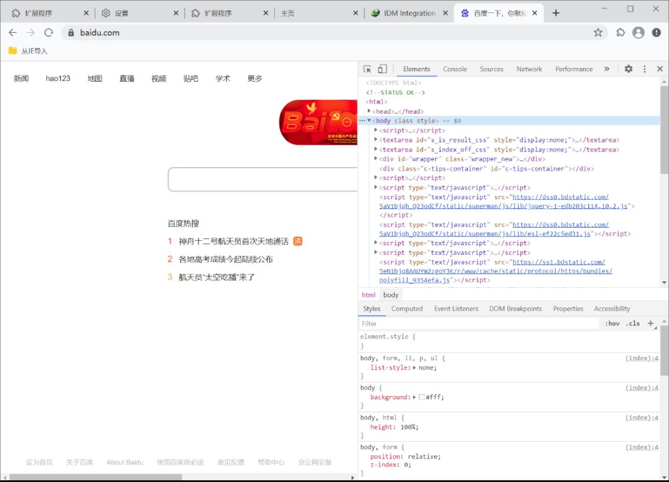Select the inspect element picker icon

point(367,69)
